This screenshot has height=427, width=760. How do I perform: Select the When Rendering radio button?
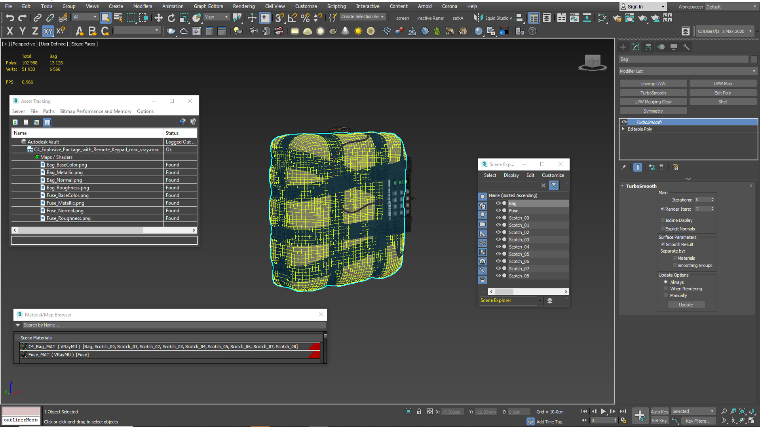tap(666, 289)
